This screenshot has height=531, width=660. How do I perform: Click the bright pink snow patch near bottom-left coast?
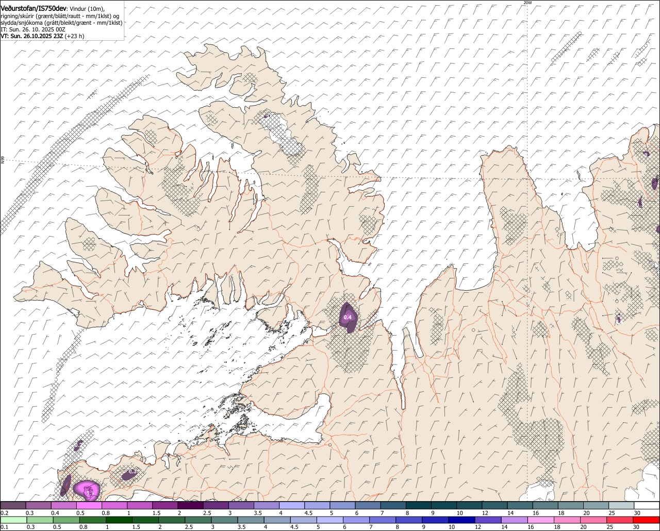(87, 489)
